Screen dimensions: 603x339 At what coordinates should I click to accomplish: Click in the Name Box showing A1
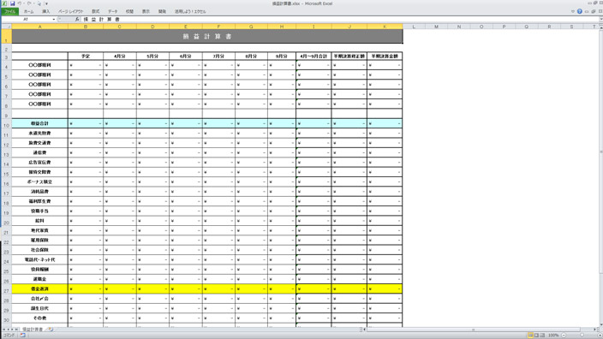tap(27, 19)
